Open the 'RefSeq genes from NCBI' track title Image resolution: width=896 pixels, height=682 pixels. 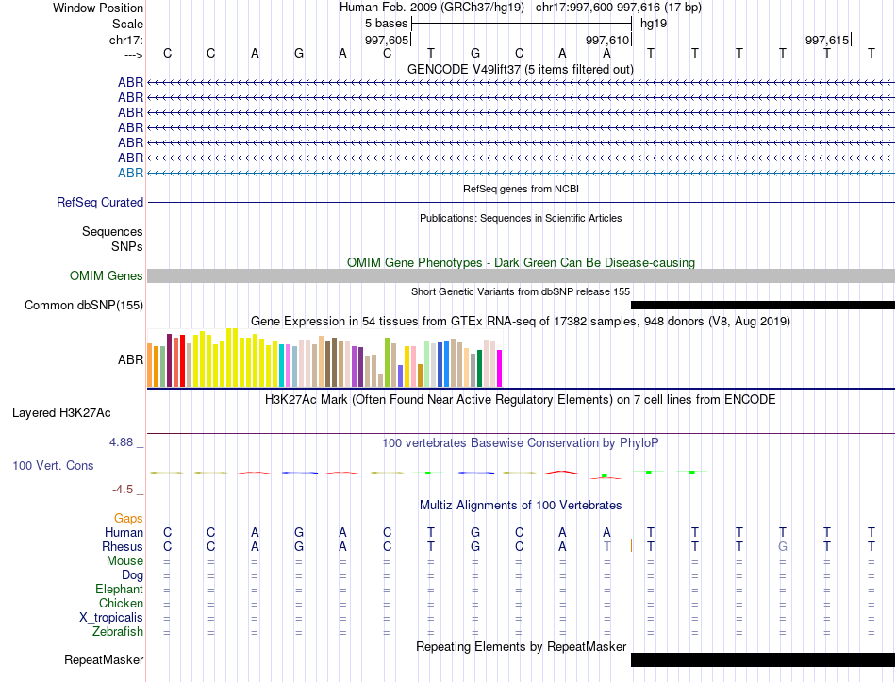521,189
